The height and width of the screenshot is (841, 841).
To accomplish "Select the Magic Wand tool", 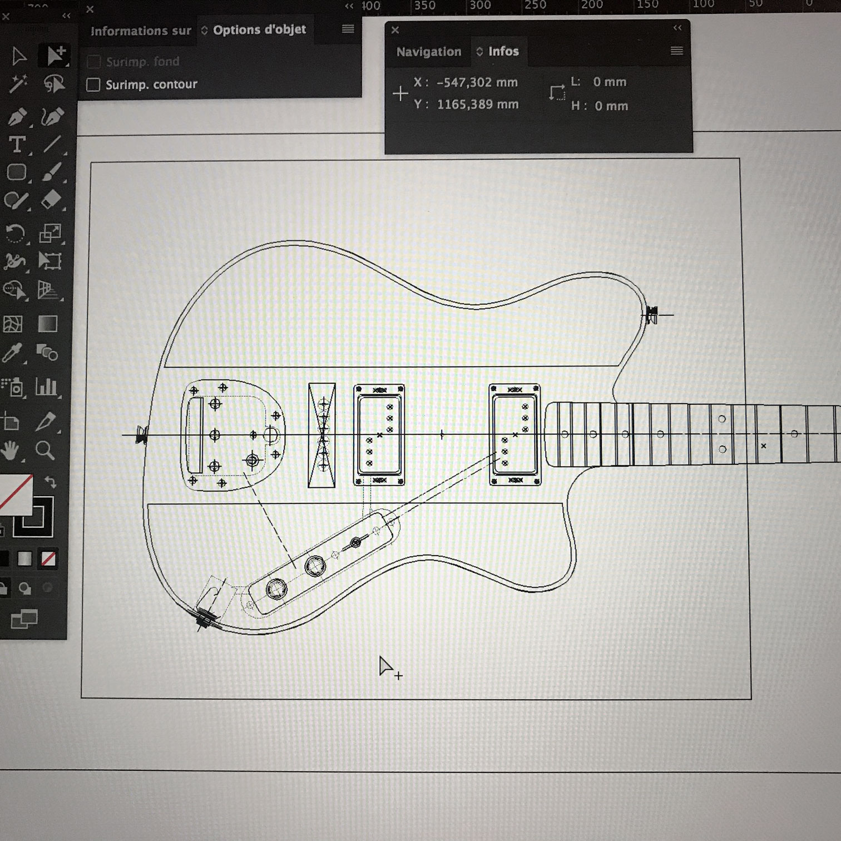I will (x=17, y=85).
